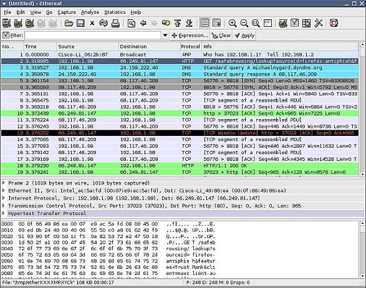Click inside the filter text field
This screenshot has height=288, width=366.
tap(93, 36)
